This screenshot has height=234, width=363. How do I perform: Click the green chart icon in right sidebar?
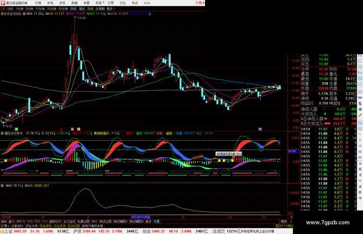[x=360, y=128]
